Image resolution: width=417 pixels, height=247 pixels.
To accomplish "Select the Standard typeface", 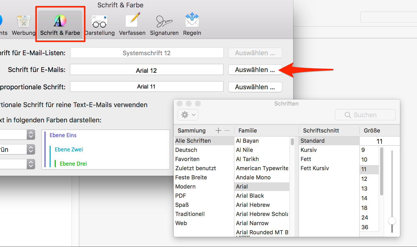I will (x=329, y=141).
